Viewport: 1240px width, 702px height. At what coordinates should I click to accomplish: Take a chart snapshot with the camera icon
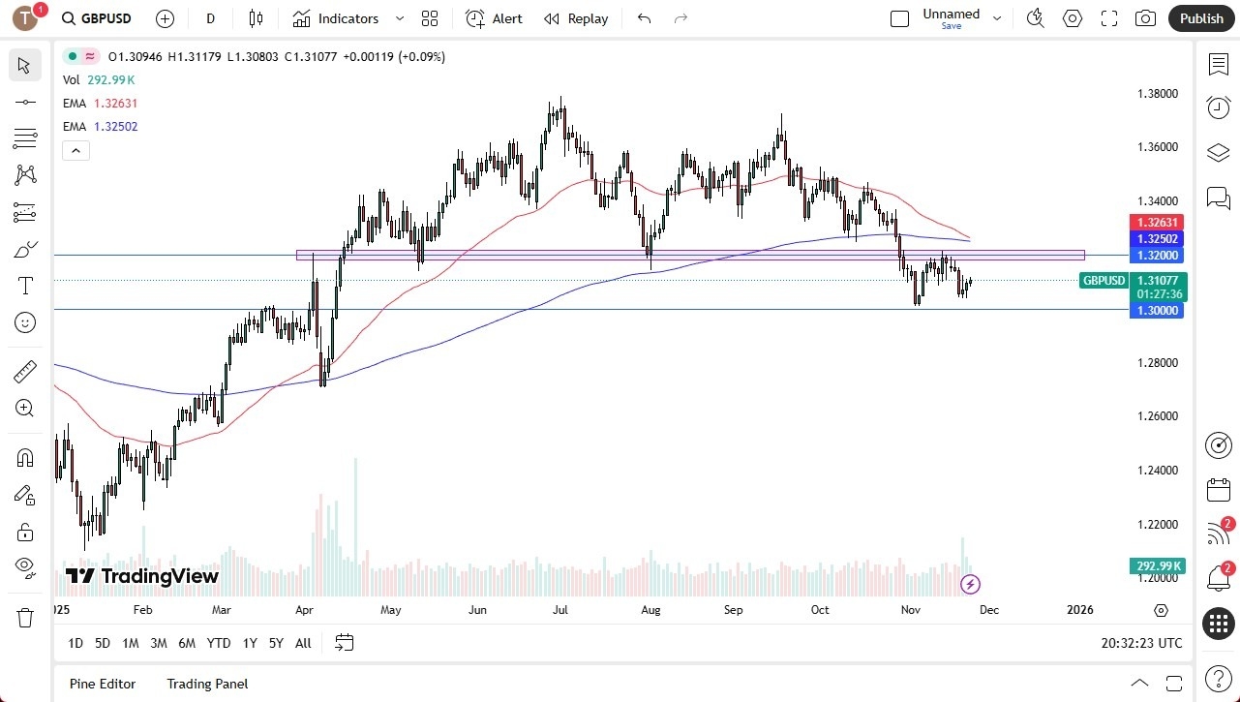point(1145,18)
